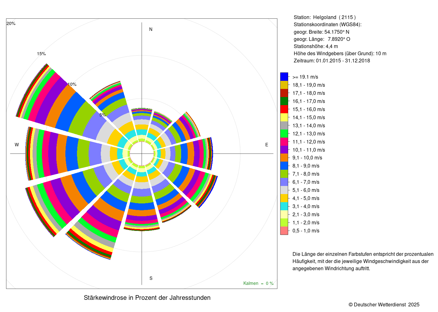Click the '>= 19.1 m/s' legend label
Viewport: 438px width, 312px height.
coord(305,77)
